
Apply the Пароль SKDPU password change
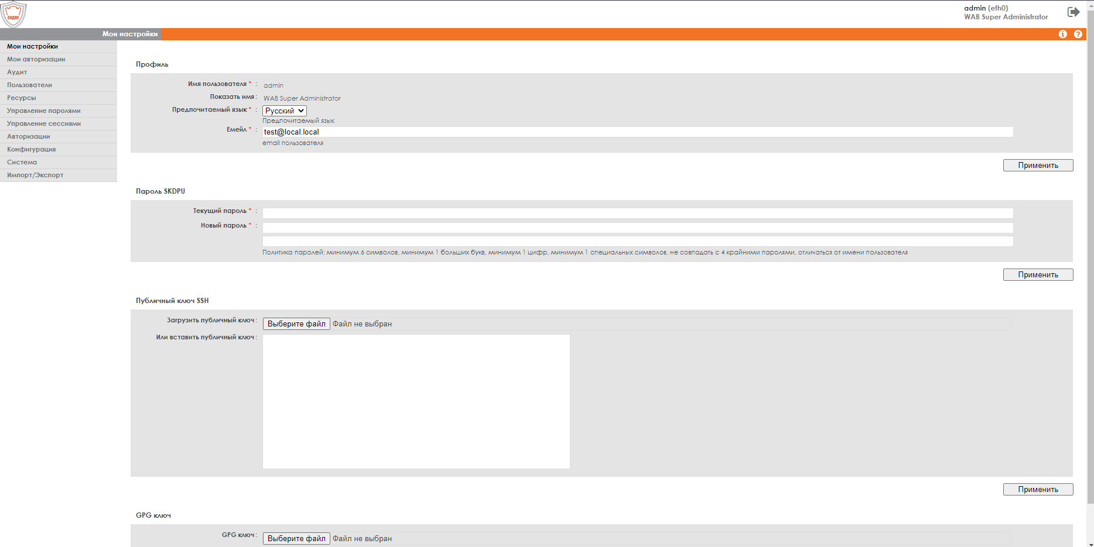click(1038, 275)
